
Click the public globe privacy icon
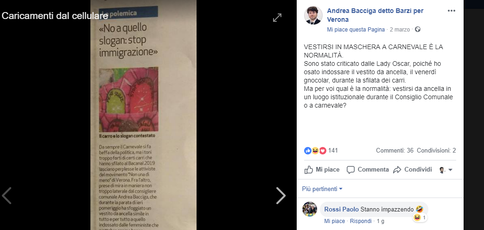(x=418, y=30)
